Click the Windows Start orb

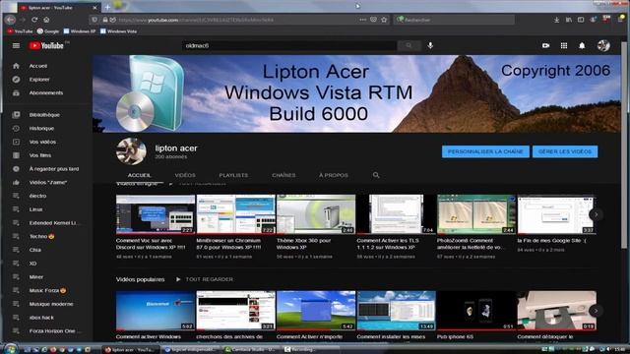[x=10, y=349]
